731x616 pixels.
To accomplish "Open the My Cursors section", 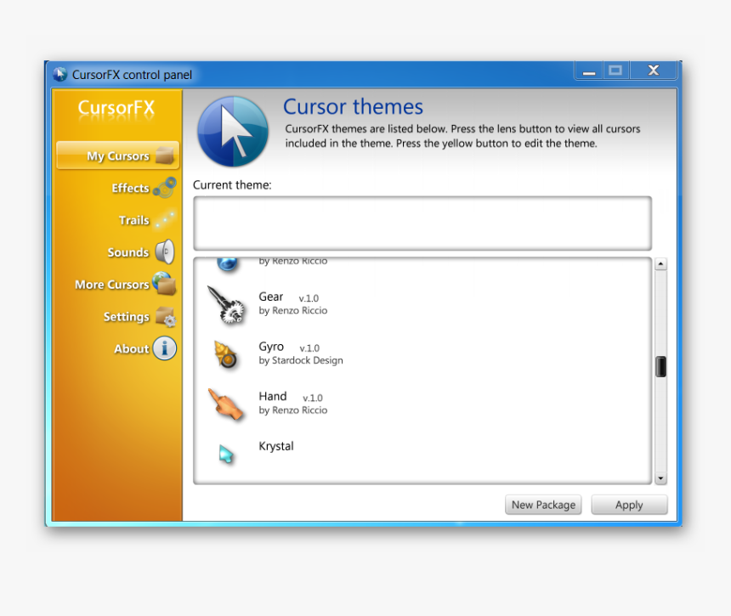I will [x=117, y=155].
